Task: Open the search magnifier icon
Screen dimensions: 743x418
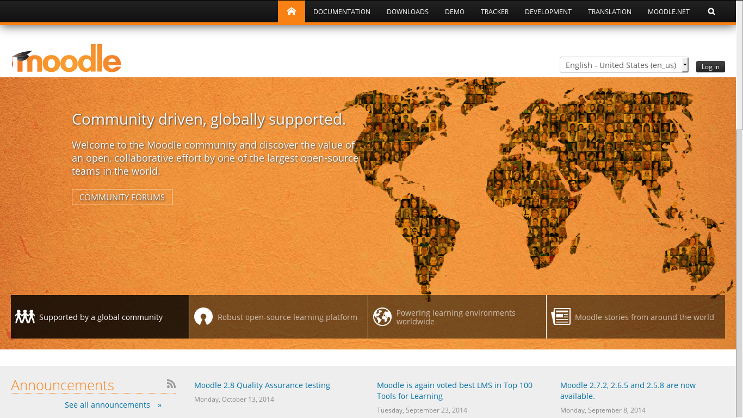Action: tap(711, 11)
